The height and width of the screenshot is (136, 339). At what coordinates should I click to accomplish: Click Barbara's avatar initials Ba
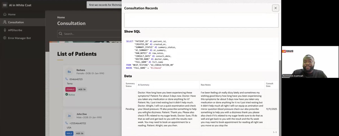pos(69,72)
